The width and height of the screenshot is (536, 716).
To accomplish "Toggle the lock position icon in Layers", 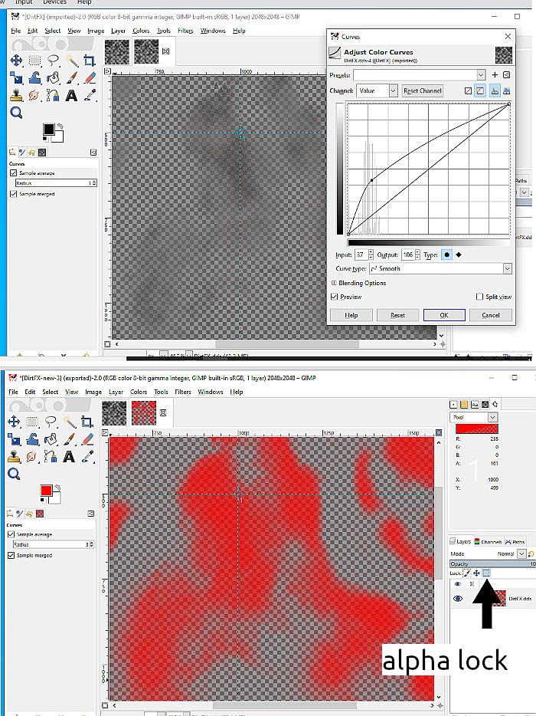I will point(477,573).
